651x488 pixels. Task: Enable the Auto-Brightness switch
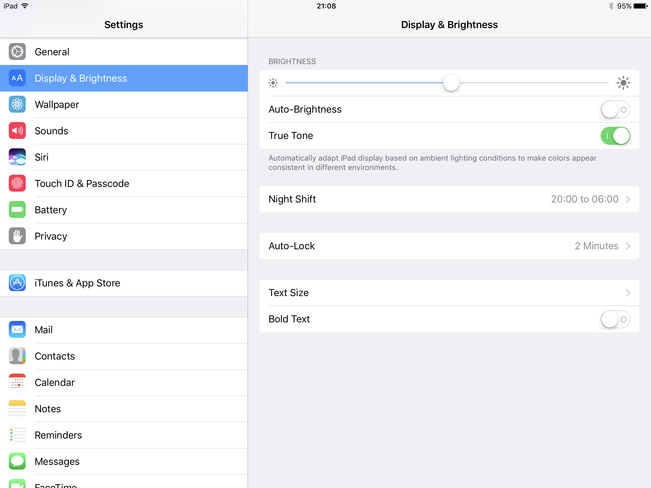click(x=615, y=109)
